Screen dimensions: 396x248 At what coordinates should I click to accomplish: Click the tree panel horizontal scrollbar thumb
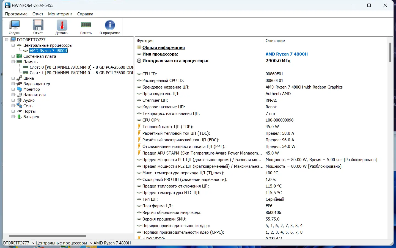pos(48,236)
